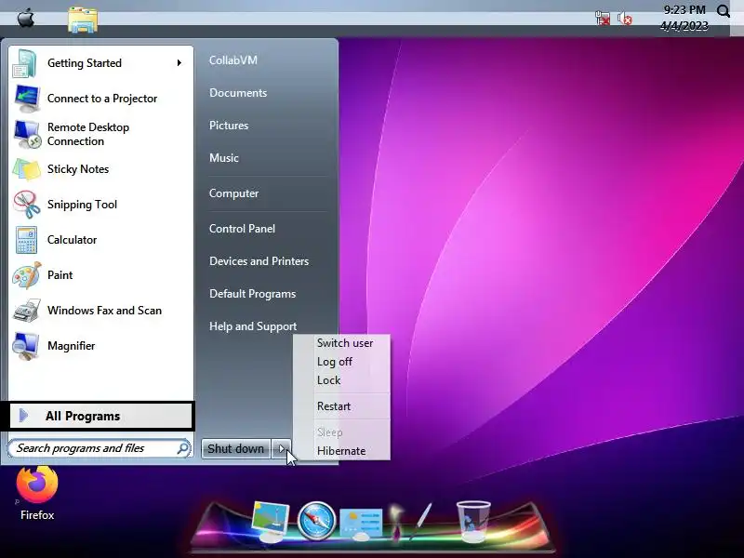Click the iMac computer icon in dock
Image resolution: width=744 pixels, height=558 pixels.
point(270,522)
